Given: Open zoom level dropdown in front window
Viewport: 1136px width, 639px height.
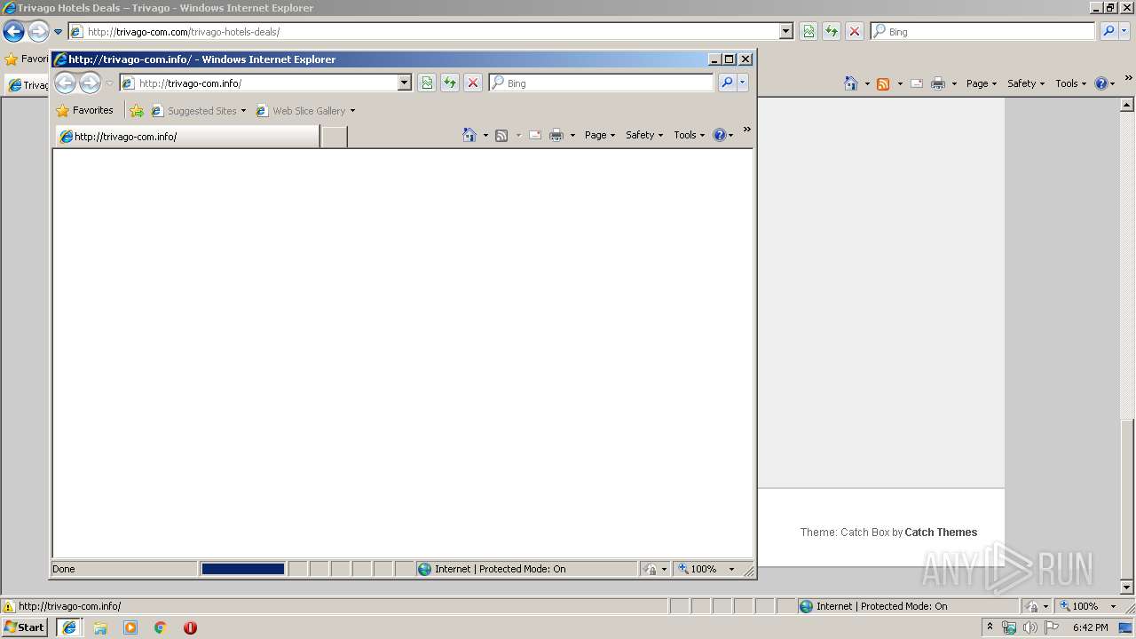Looking at the screenshot, I should point(732,569).
